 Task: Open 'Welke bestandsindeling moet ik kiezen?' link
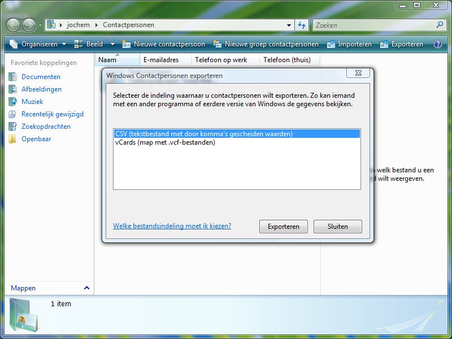point(172,226)
